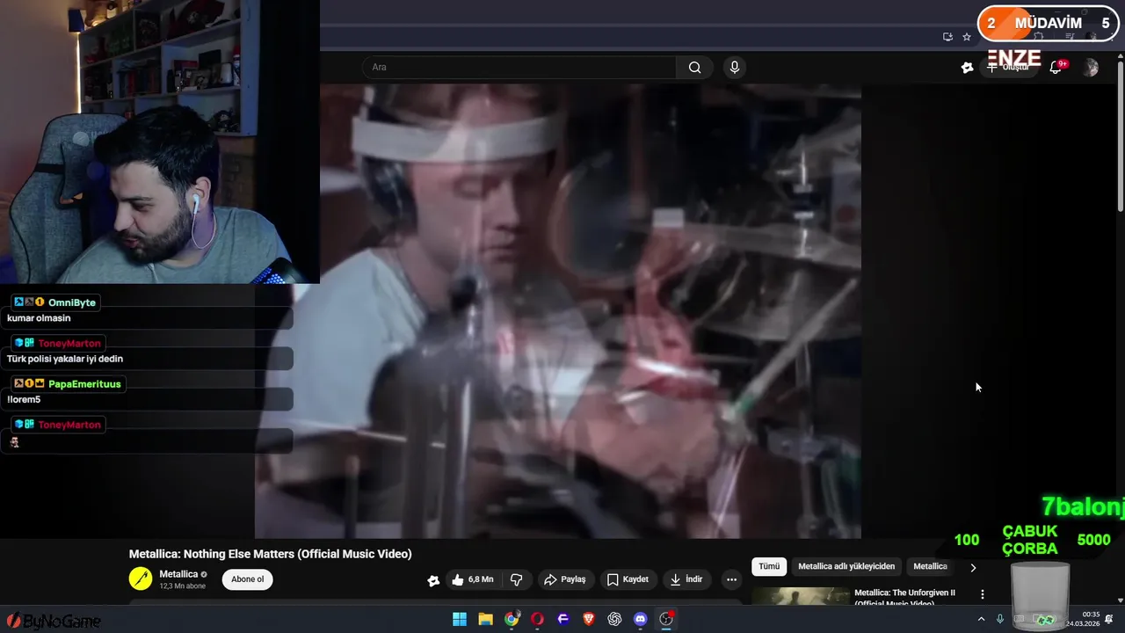The height and width of the screenshot is (633, 1125).
Task: Open the YouTube account avatar menu
Action: [x=1091, y=68]
